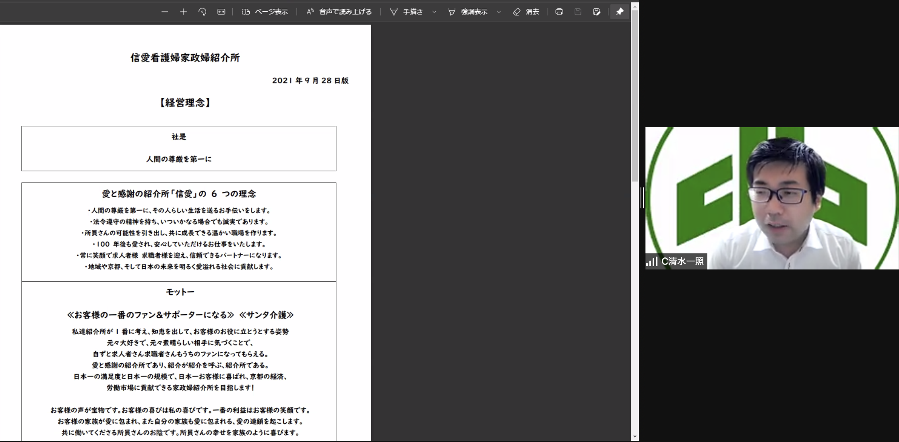
Task: Click the heading 【経営理念】
Action: [185, 103]
